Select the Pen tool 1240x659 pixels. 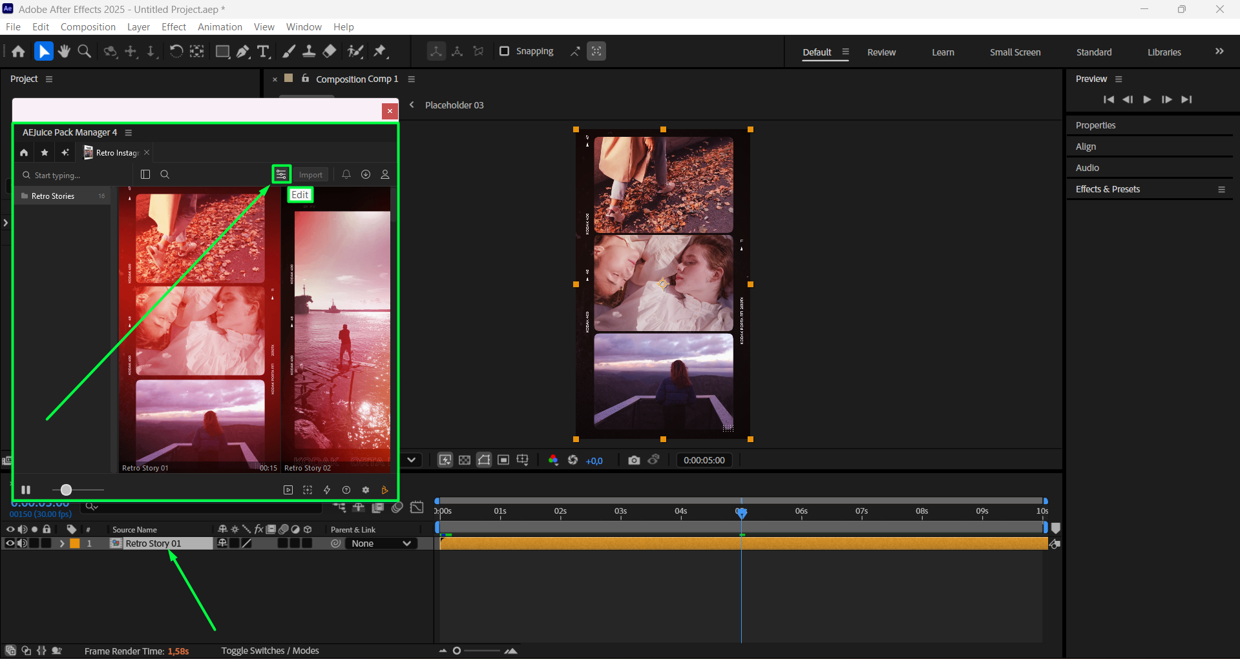tap(243, 52)
